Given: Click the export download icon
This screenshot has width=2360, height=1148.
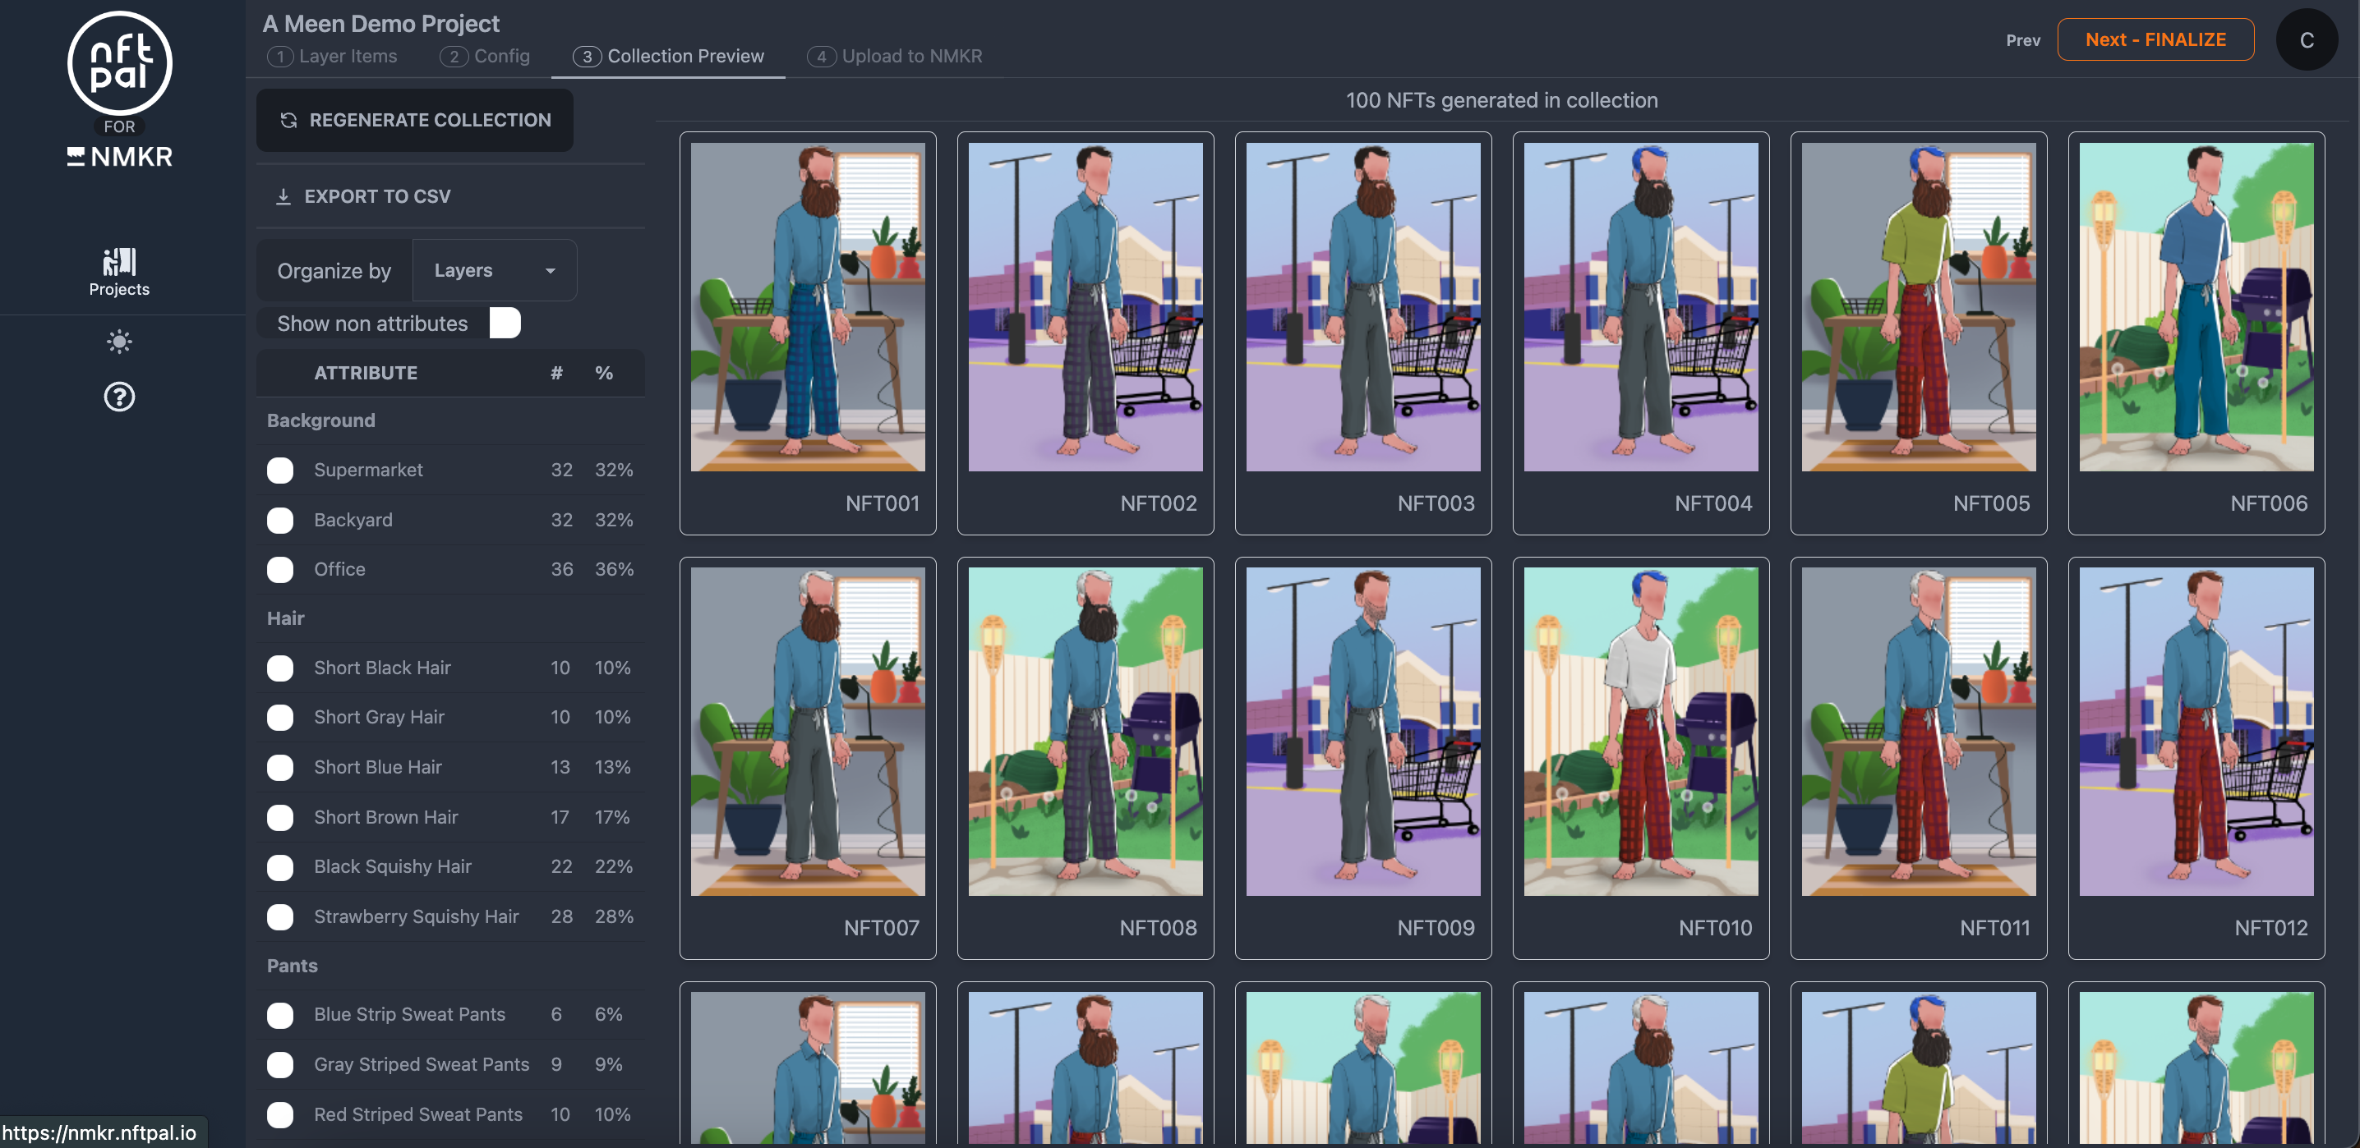Looking at the screenshot, I should [x=283, y=196].
